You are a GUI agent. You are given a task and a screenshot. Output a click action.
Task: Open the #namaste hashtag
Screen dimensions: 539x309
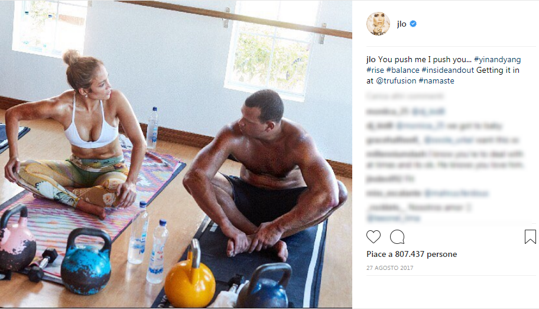click(437, 81)
